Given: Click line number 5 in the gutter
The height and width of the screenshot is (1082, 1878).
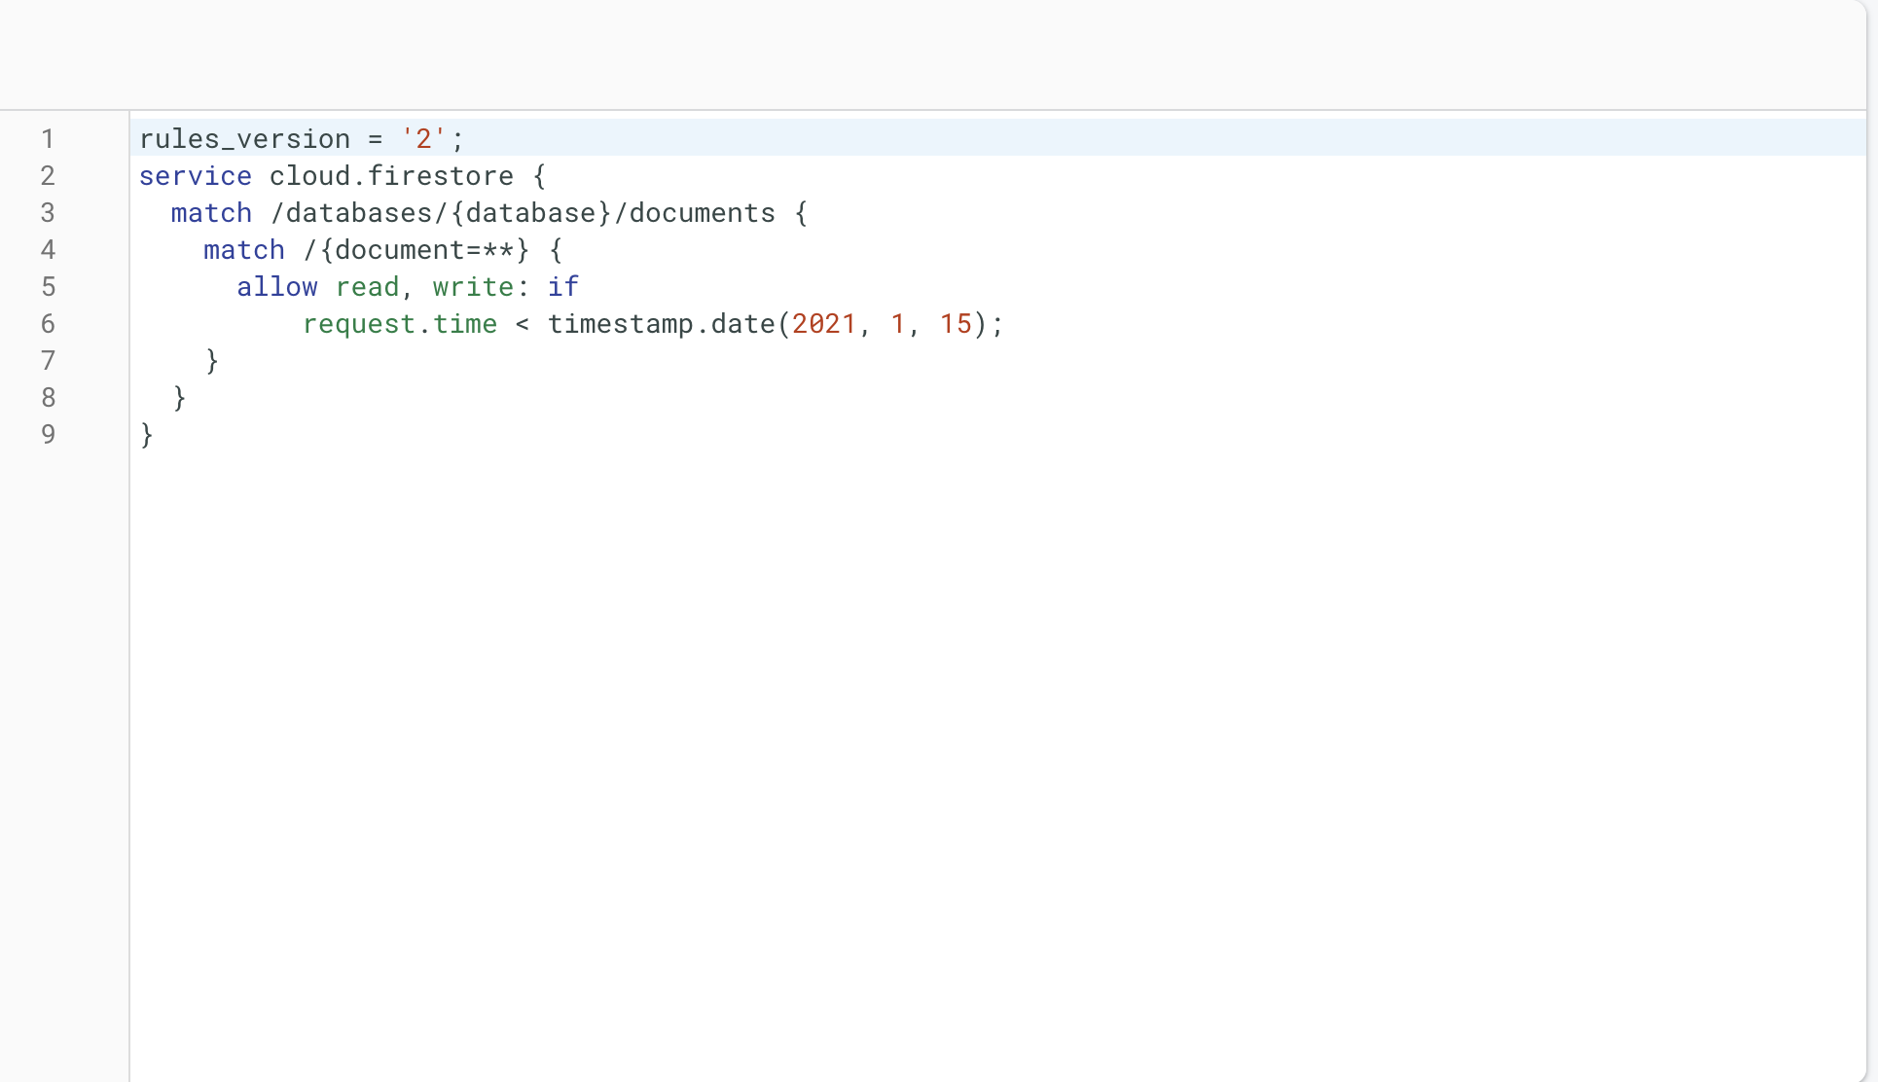Looking at the screenshot, I should (x=48, y=287).
